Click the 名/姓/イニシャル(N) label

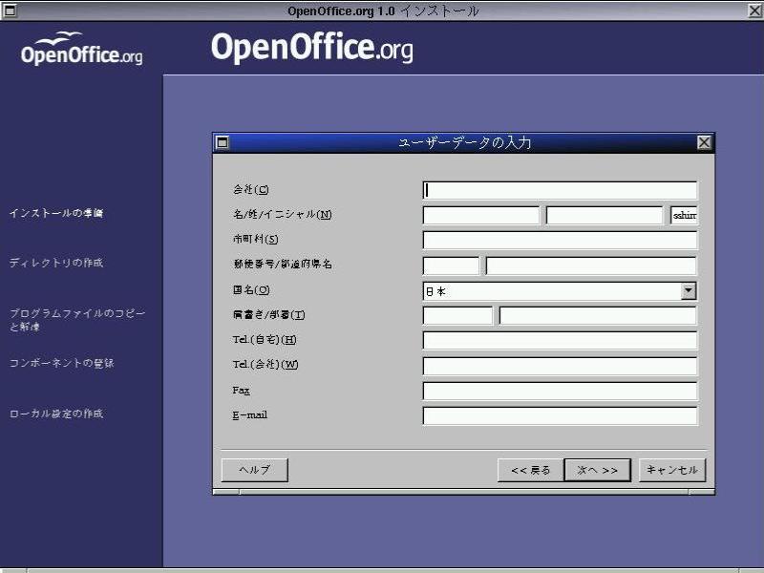pos(282,214)
